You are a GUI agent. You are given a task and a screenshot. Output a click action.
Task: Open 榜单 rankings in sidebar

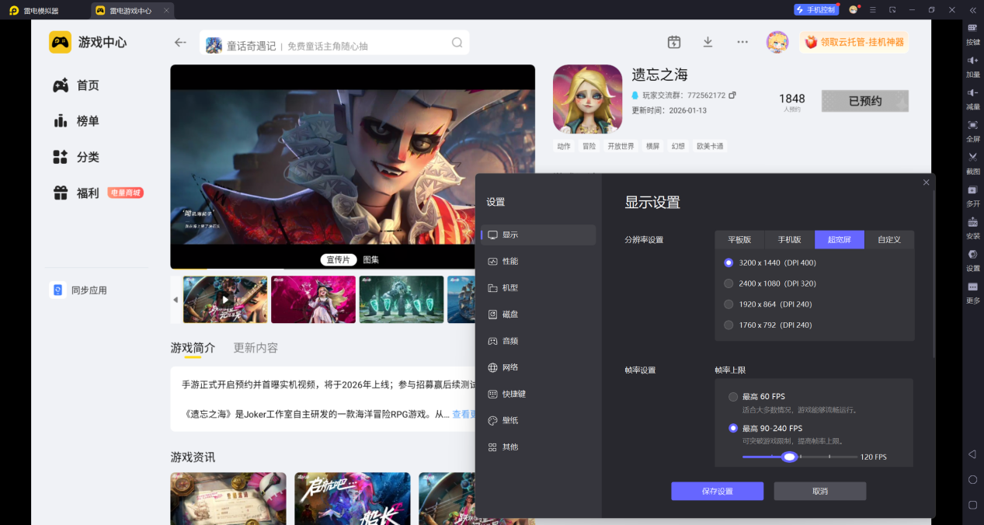point(77,121)
